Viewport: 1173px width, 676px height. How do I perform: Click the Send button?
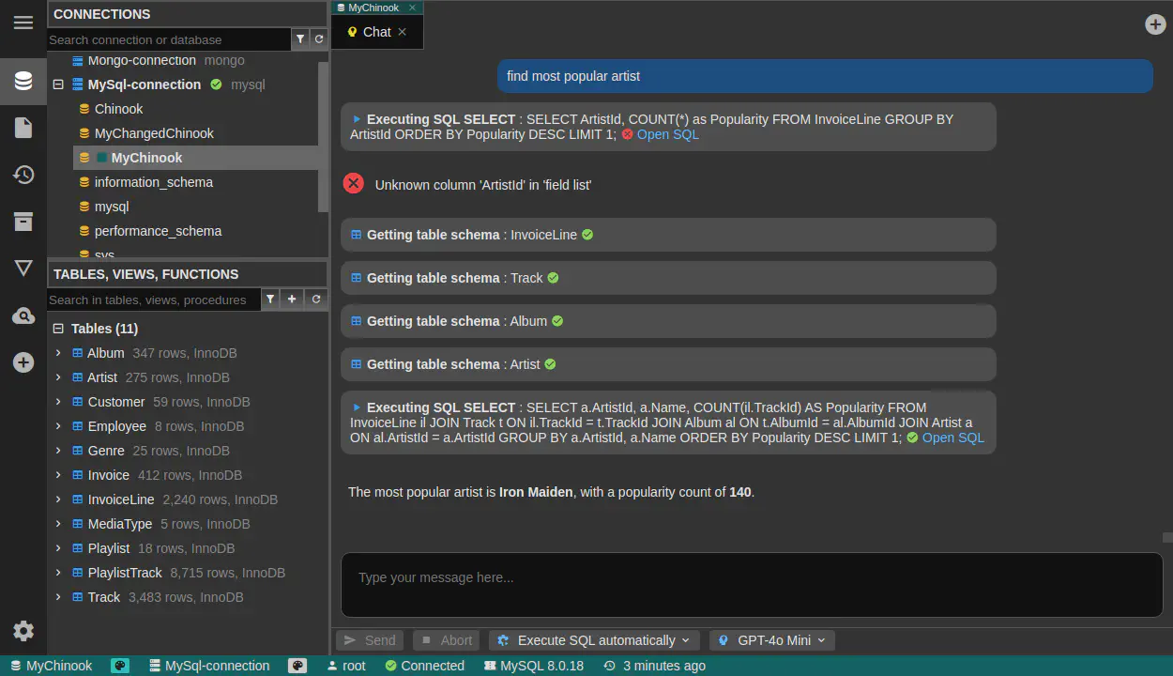pyautogui.click(x=370, y=640)
